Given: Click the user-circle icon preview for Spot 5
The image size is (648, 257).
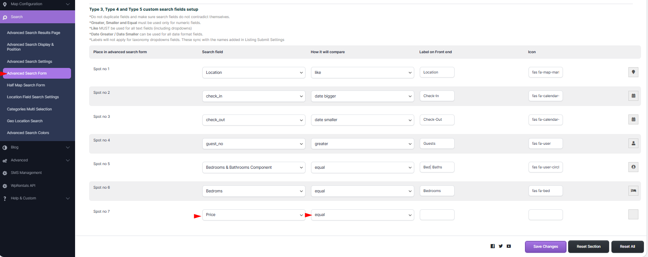Looking at the screenshot, I should tap(633, 167).
